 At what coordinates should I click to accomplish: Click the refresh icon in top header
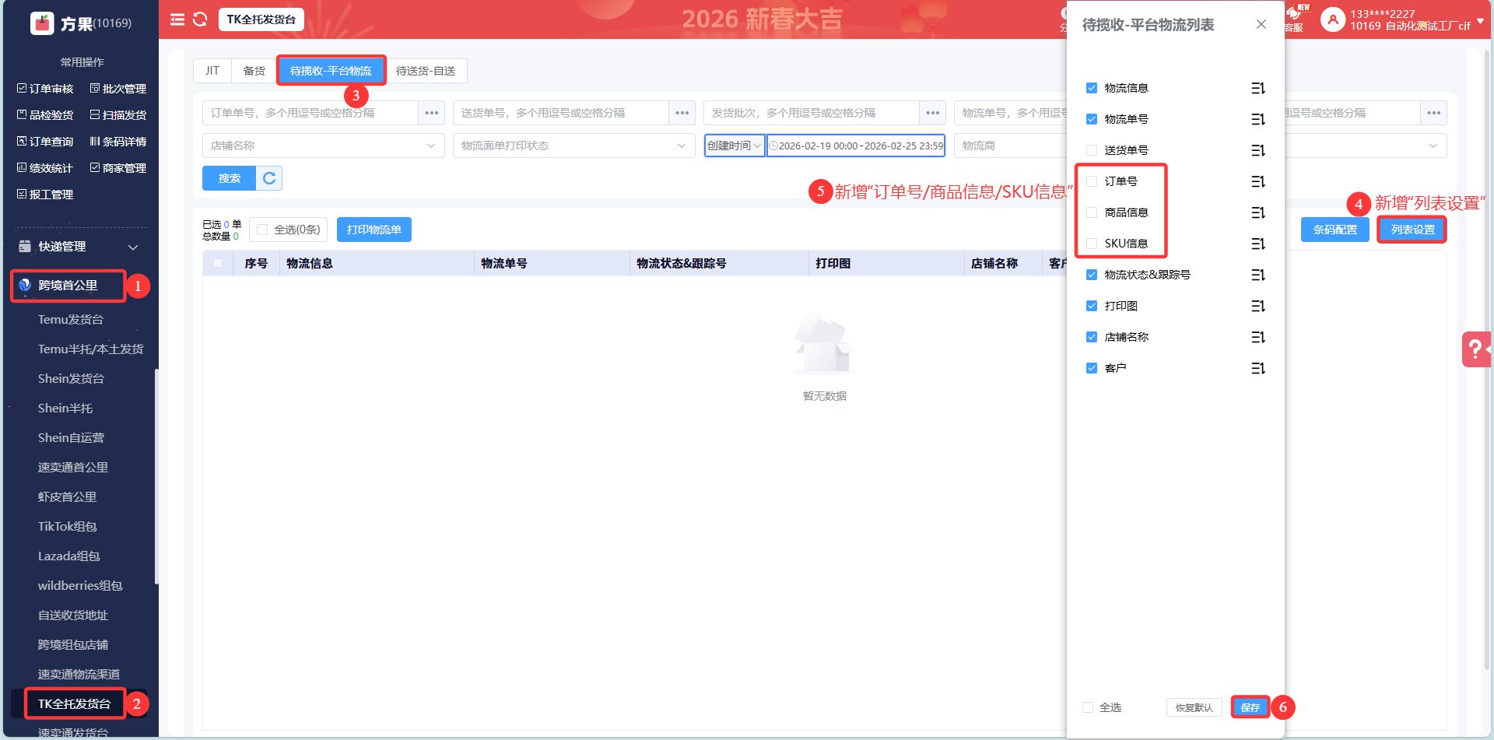pos(200,19)
